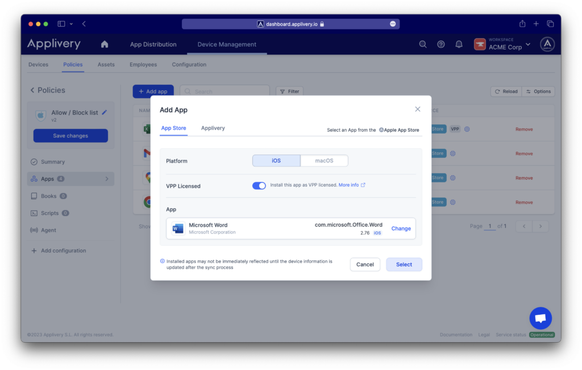Remove the VPP-tagged app row

coord(524,129)
